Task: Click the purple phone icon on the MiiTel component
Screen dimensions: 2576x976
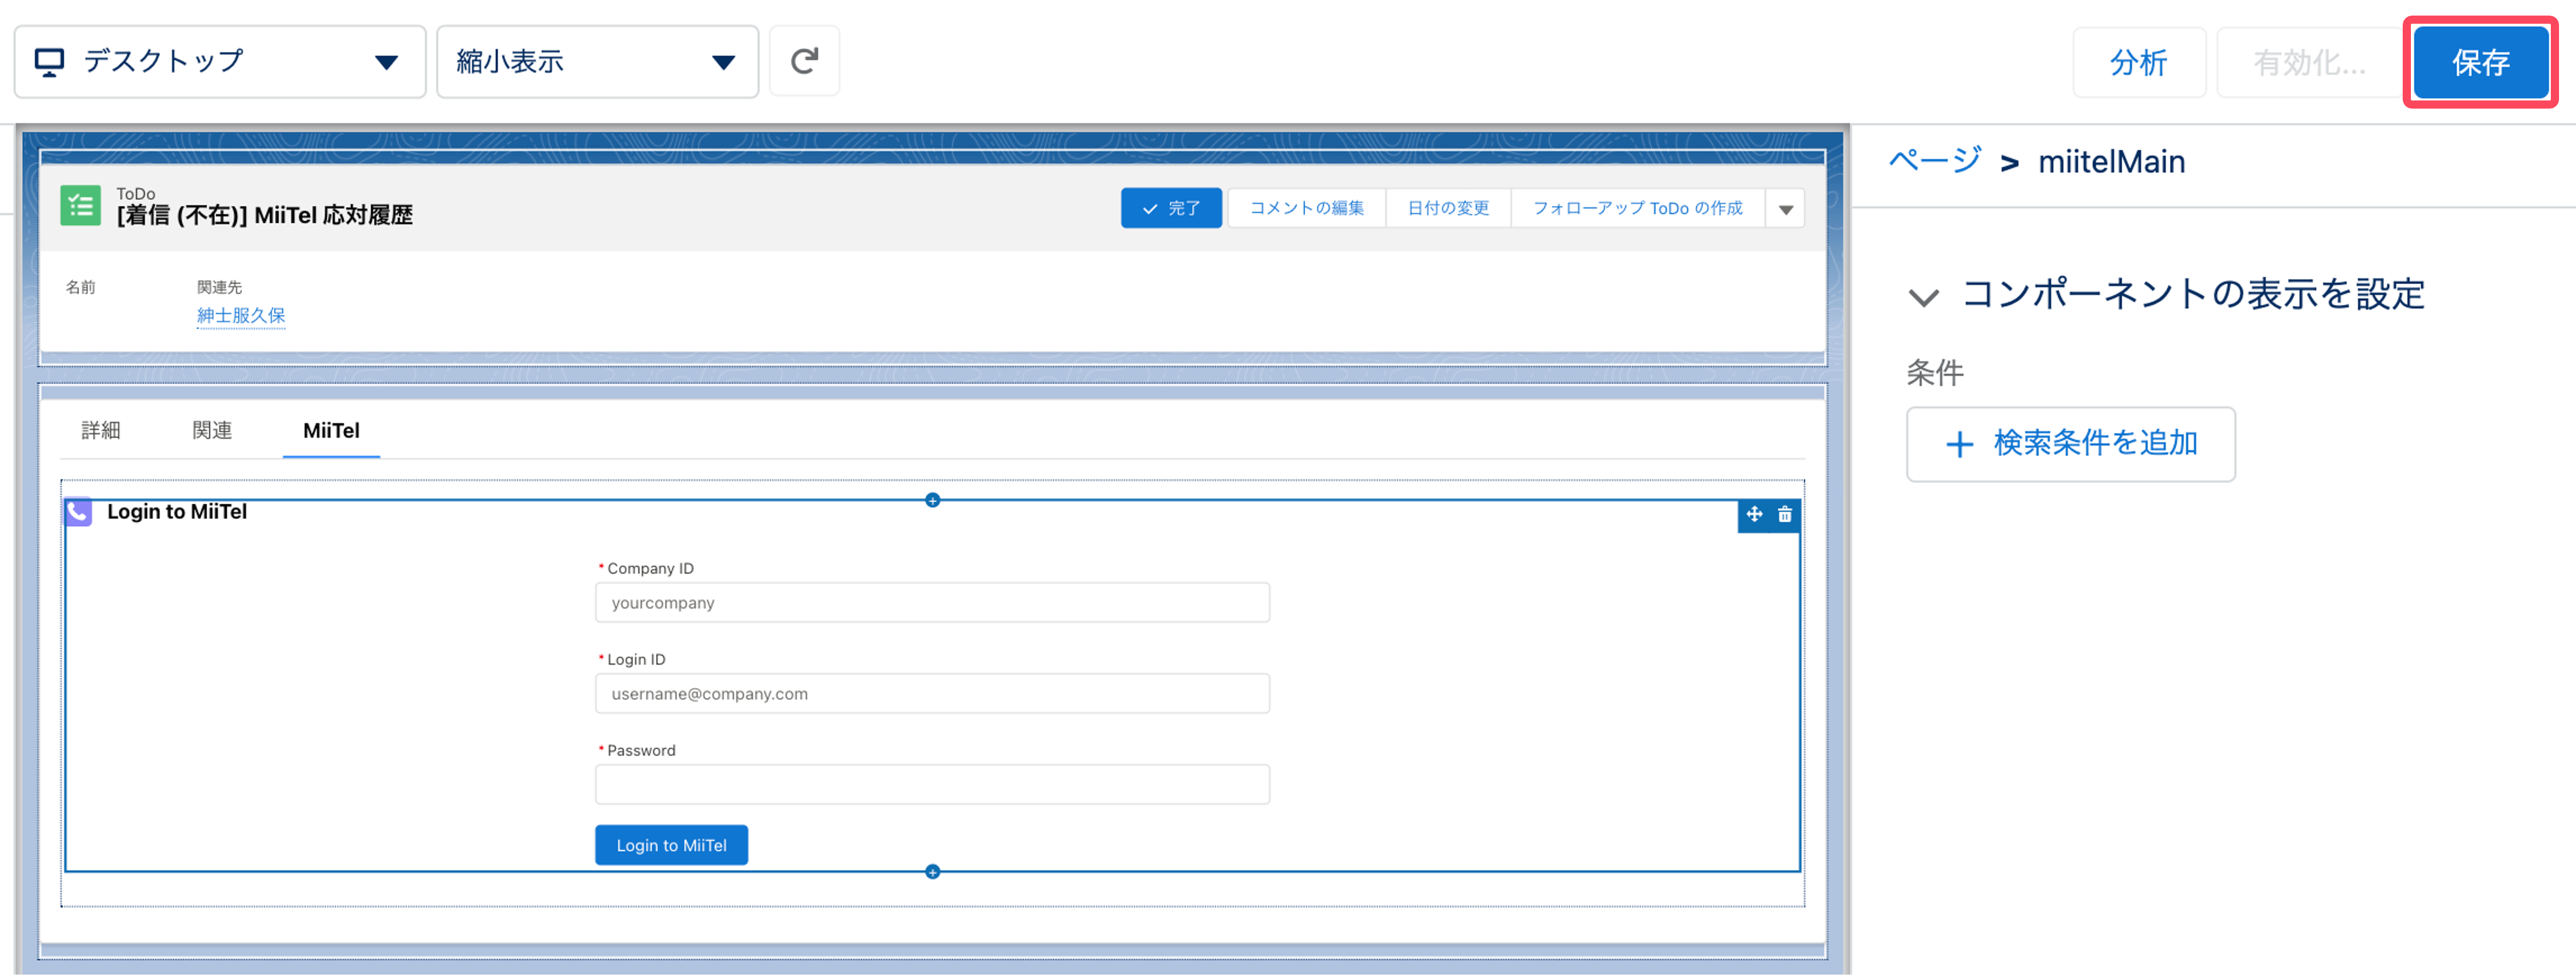Action: pyautogui.click(x=78, y=511)
